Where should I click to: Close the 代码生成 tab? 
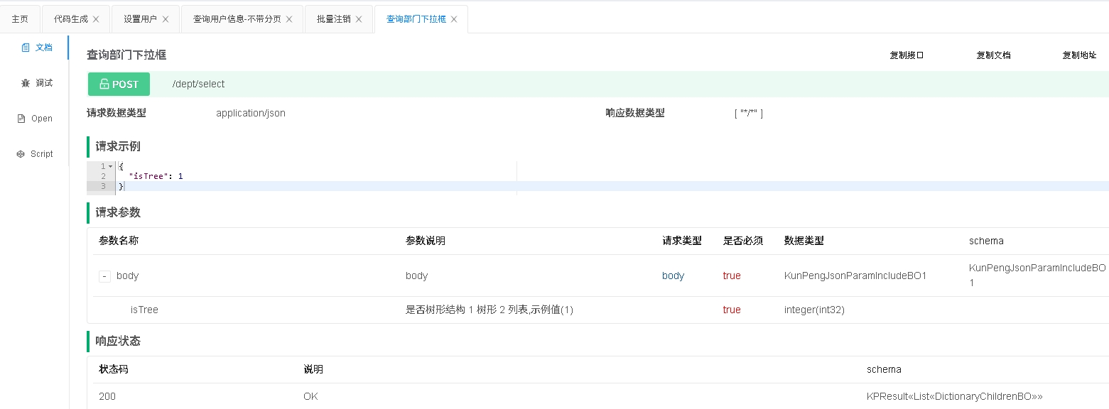click(96, 19)
